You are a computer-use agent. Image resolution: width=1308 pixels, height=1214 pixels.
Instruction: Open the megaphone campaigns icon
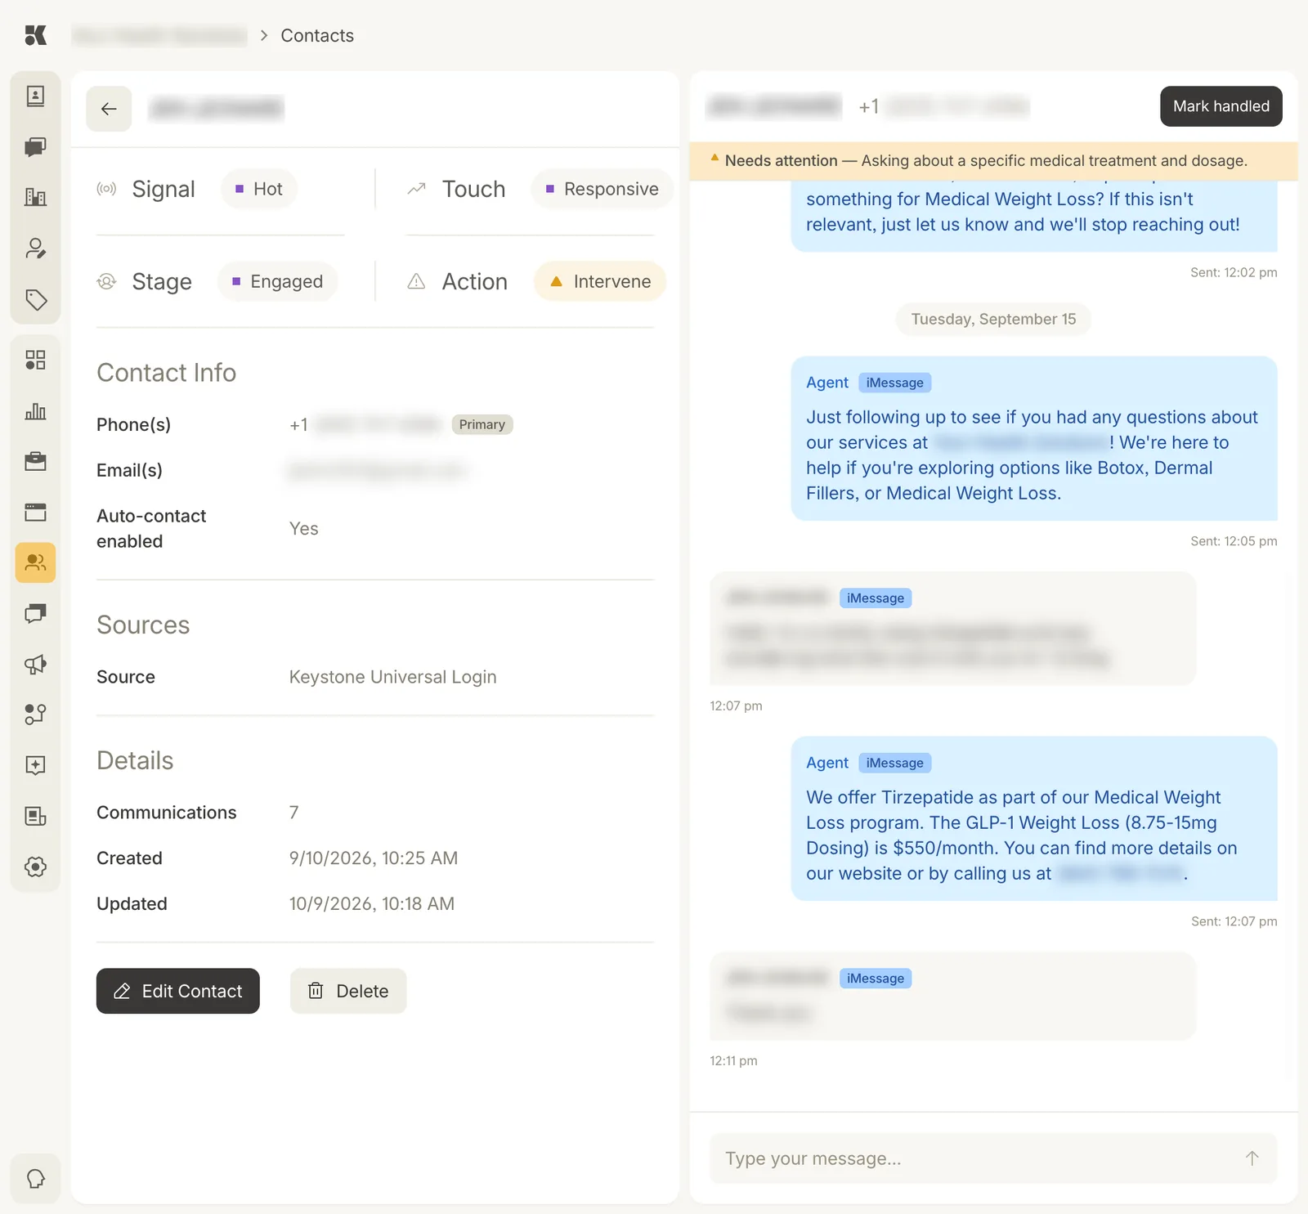tap(35, 664)
